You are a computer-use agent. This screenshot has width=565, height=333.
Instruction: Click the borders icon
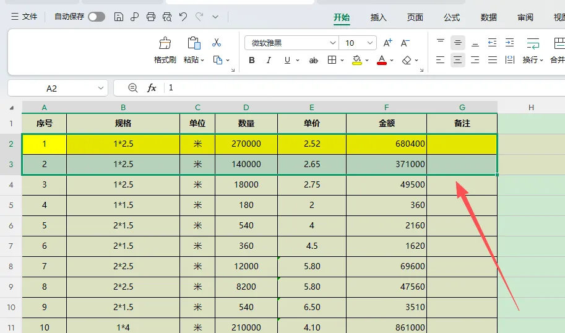click(x=332, y=60)
